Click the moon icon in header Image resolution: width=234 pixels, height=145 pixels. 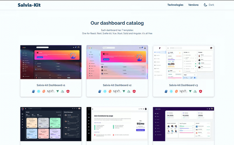coord(205,5)
